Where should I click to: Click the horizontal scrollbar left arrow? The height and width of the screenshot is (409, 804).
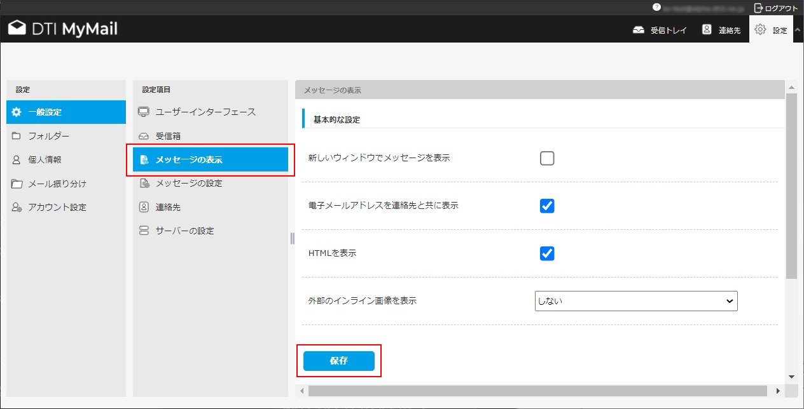click(x=302, y=391)
